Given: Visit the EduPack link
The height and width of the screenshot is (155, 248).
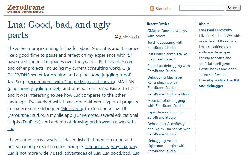Looking at the screenshot, I should (x=31, y=122).
